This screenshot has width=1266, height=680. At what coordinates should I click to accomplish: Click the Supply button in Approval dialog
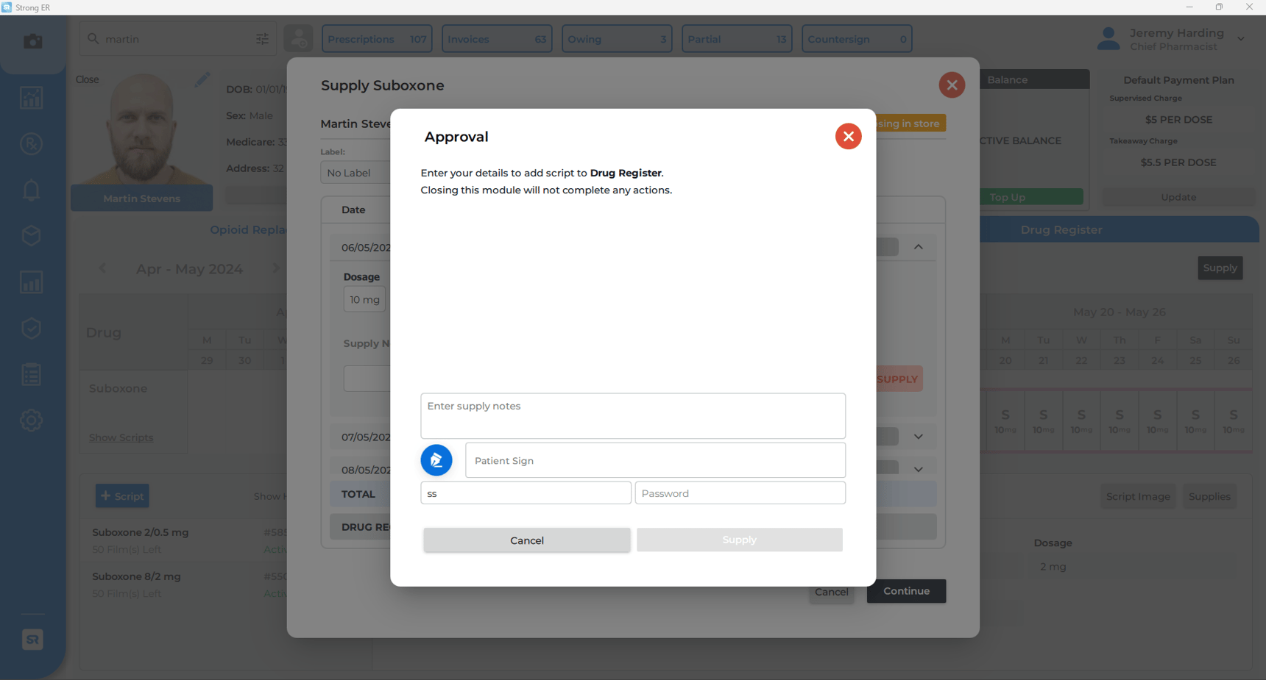pyautogui.click(x=739, y=540)
